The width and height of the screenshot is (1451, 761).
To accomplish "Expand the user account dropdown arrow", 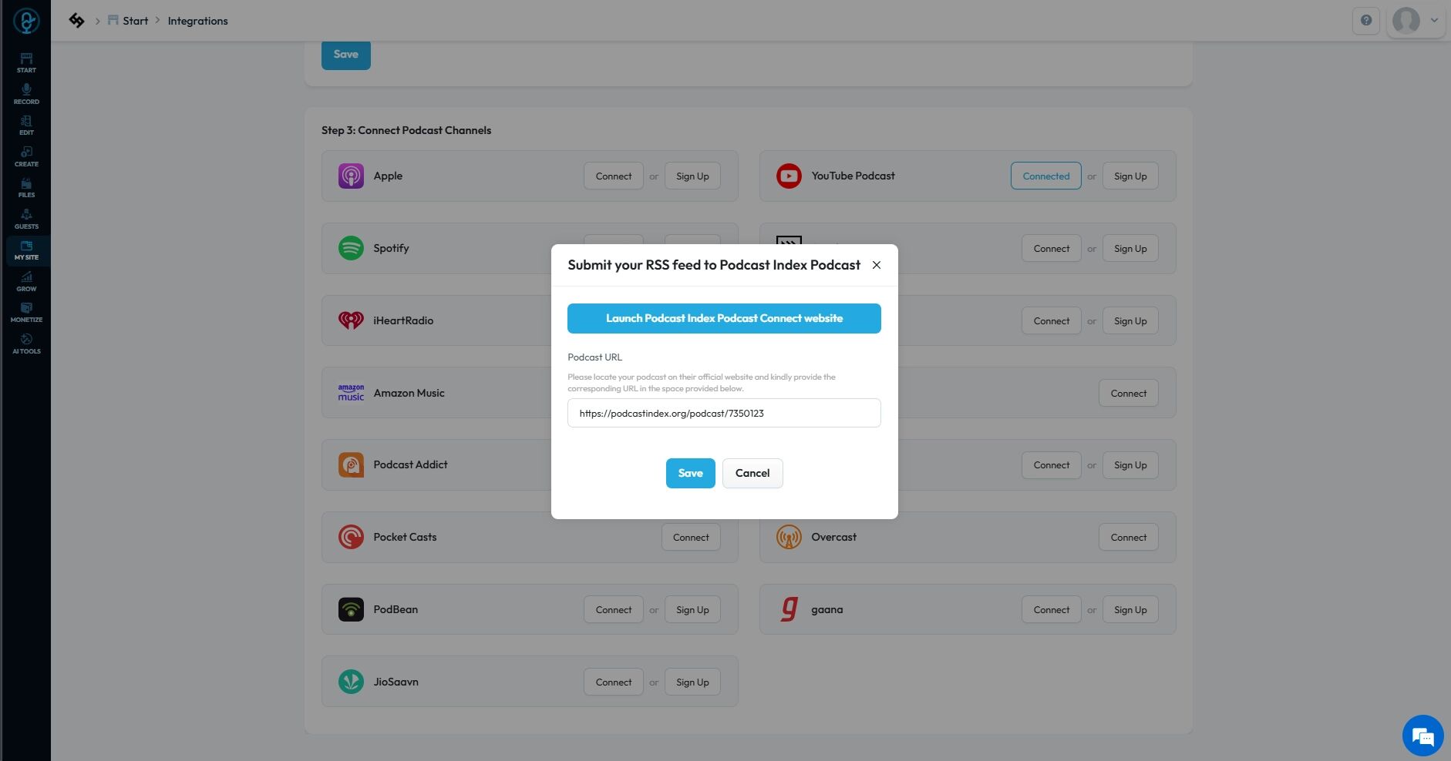I will [x=1434, y=21].
